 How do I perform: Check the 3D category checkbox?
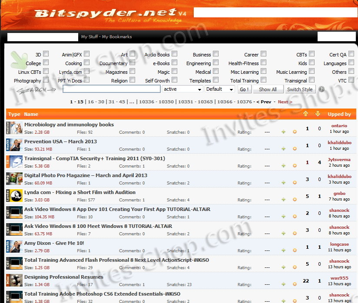point(46,54)
